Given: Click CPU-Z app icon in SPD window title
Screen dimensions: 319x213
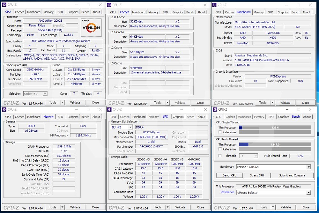Looking at the screenshot, I should tap(109, 109).
